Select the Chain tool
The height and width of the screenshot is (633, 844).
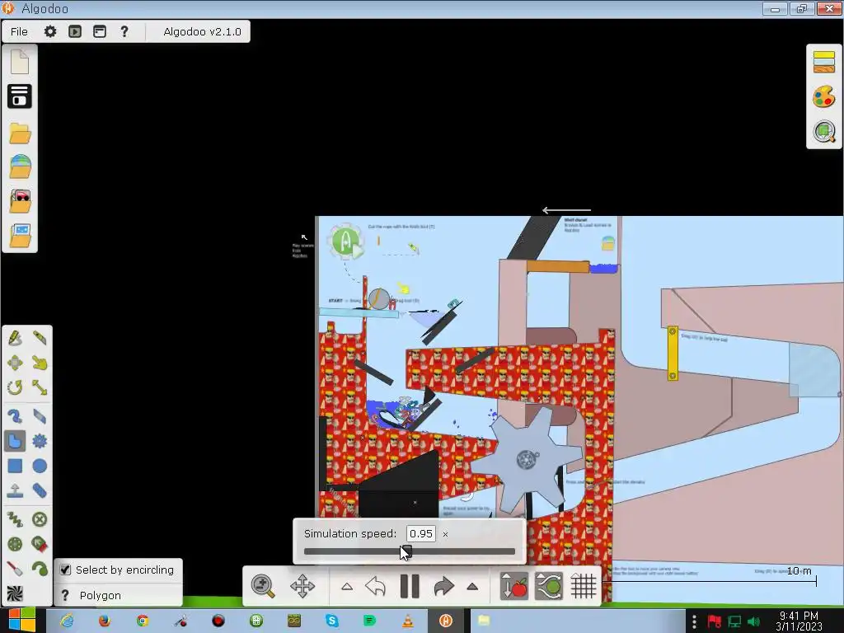pos(40,490)
